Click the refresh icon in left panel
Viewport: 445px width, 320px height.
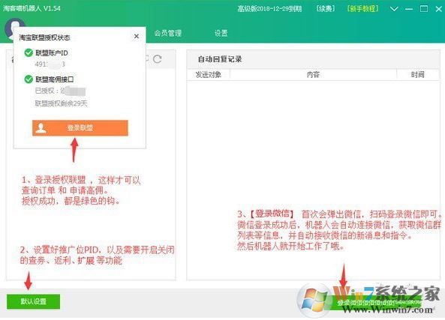click(158, 59)
